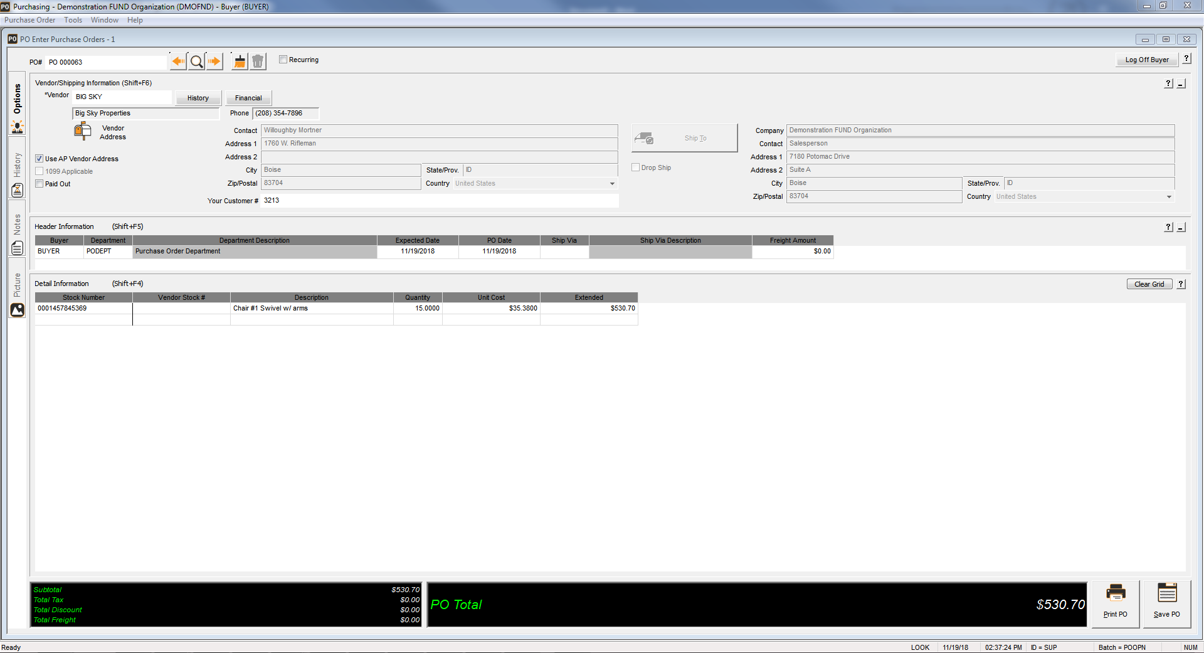Click the Your Customer # field
1204x653 pixels.
(x=439, y=201)
